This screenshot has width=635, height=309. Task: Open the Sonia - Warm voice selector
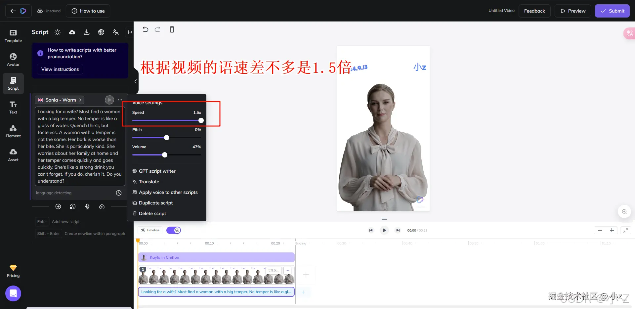click(60, 100)
